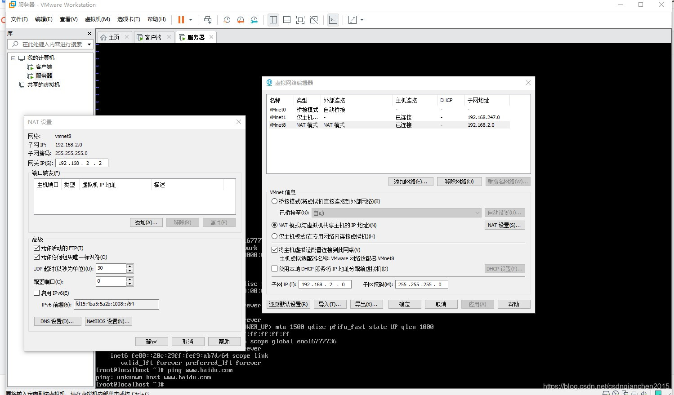Click 移除网络(O) button
The image size is (674, 395).
click(460, 182)
